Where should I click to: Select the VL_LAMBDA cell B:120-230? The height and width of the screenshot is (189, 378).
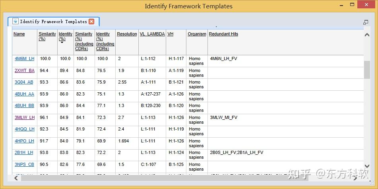click(x=151, y=106)
